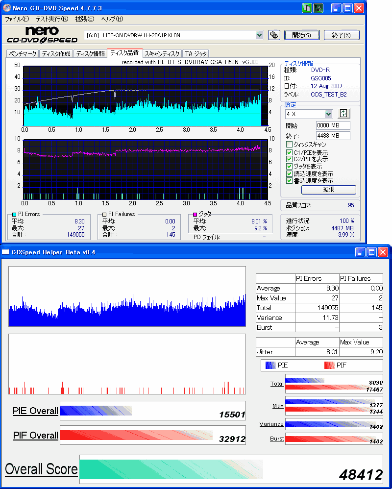
Task: Click the 拡張 button in settings panel
Action: (329, 189)
